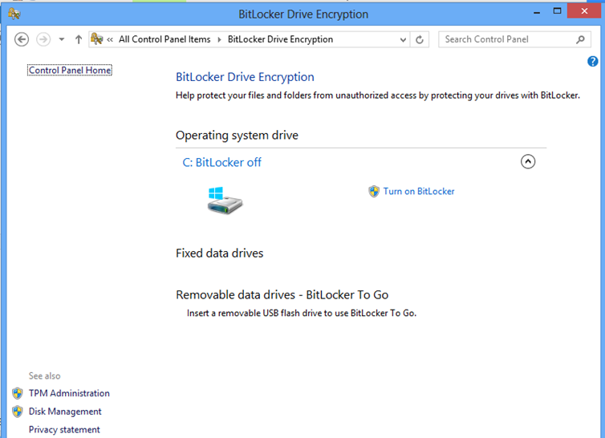605x438 pixels.
Task: Close the BitLocker Drive Encryption window
Action: click(585, 10)
